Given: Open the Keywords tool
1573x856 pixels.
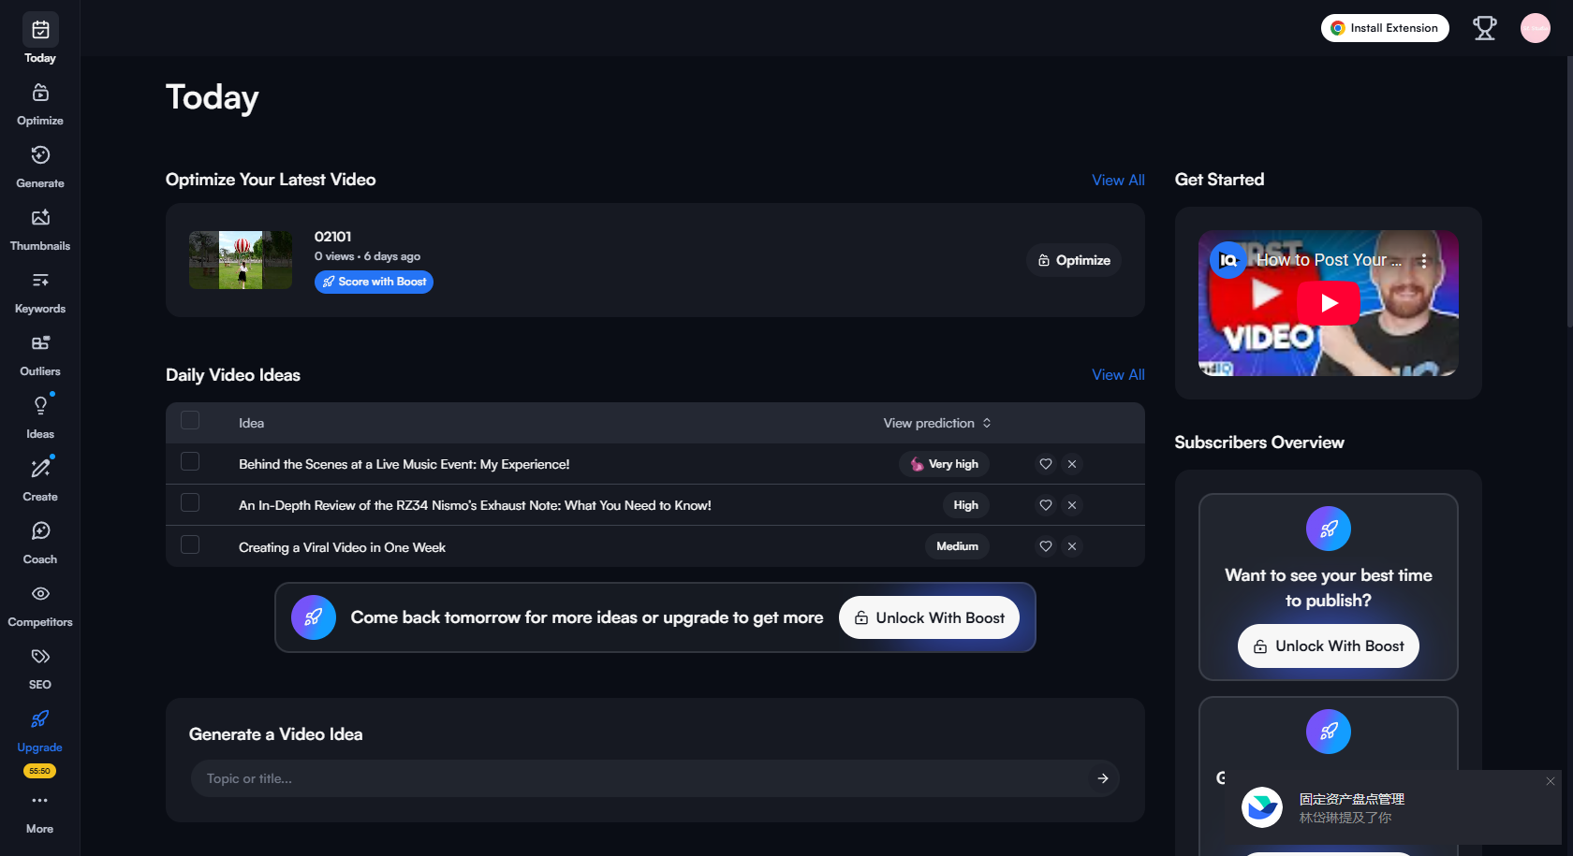Looking at the screenshot, I should [x=40, y=292].
